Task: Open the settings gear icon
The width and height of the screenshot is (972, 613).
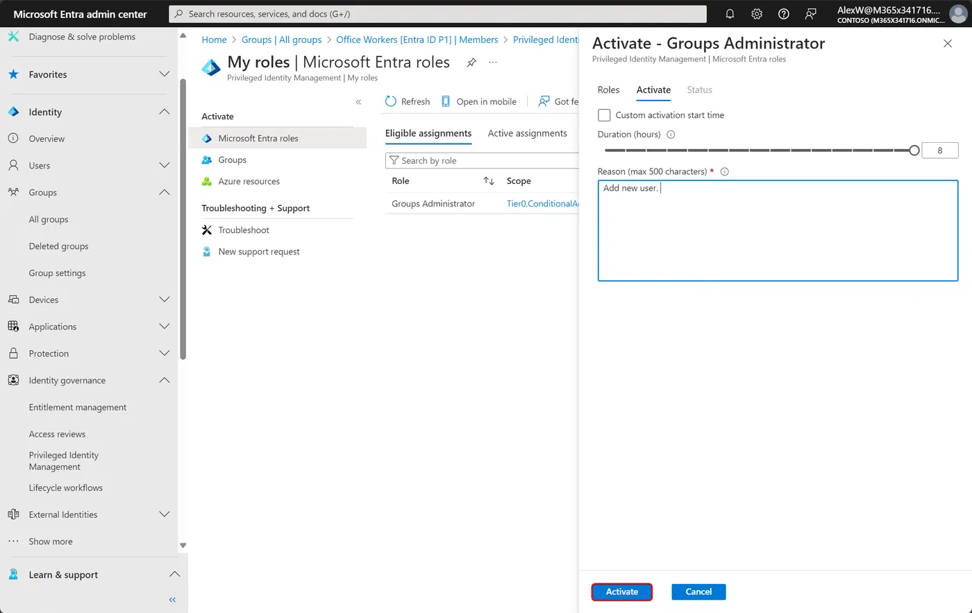Action: [757, 14]
